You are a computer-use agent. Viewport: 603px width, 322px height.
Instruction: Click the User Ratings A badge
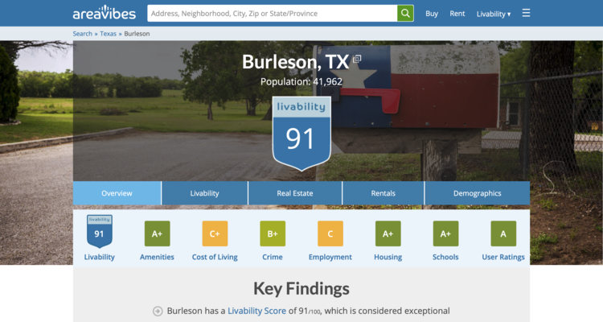503,233
